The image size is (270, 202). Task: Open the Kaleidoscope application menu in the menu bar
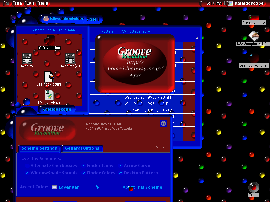246,3
